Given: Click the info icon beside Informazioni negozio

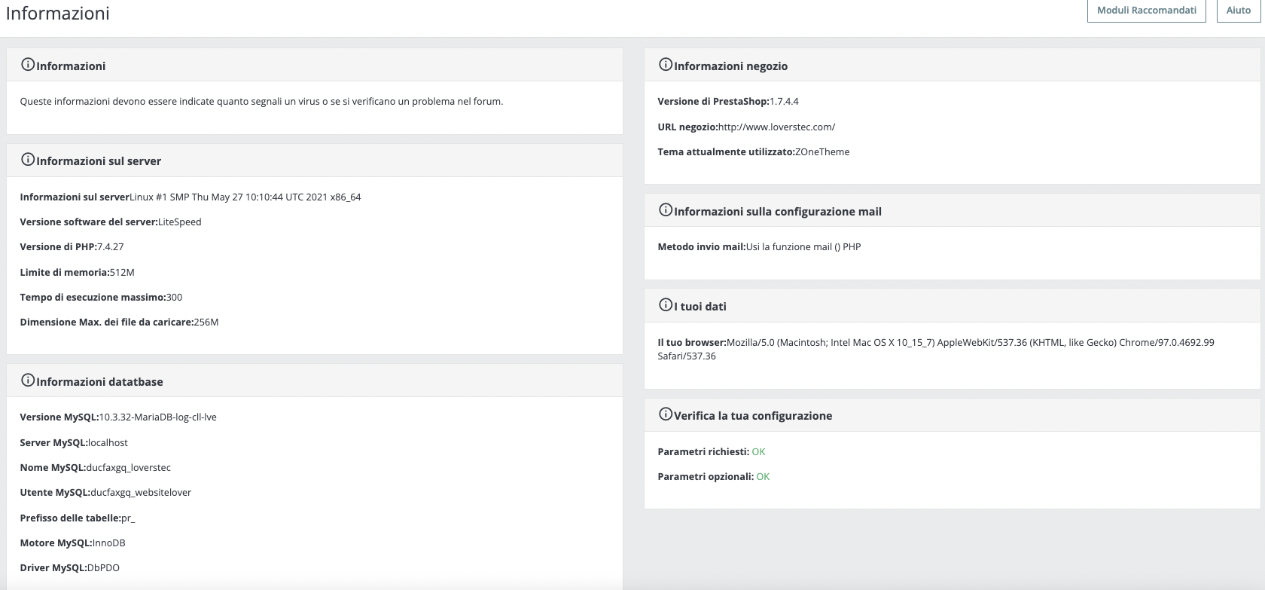Looking at the screenshot, I should [x=666, y=65].
